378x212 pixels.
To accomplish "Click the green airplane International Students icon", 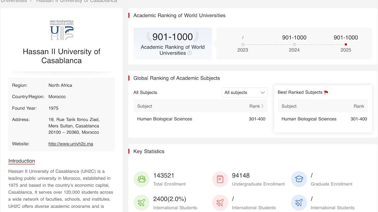I will [141, 203].
